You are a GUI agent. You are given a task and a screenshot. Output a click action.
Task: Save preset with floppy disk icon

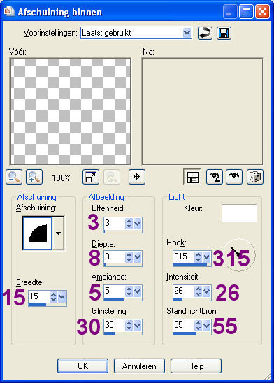pos(224,33)
